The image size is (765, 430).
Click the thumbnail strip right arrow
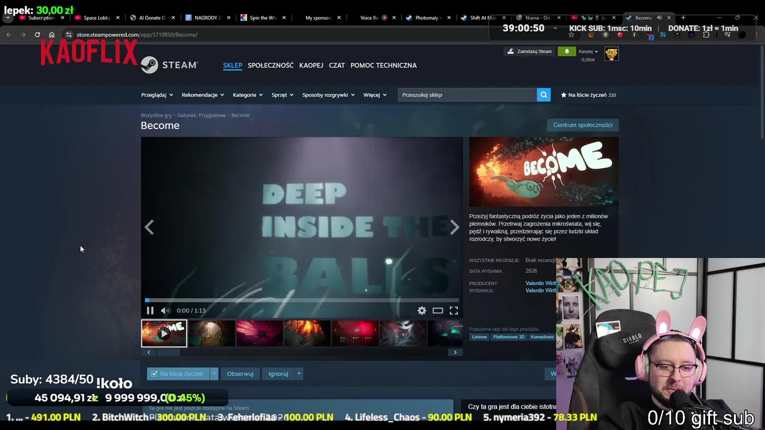click(x=455, y=352)
